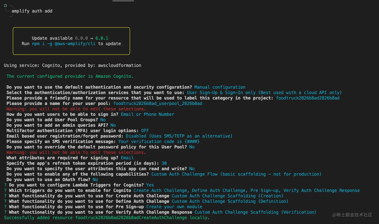Screen dimensions: 379x224
Task: Click 'No' answer for User Pool Groups
Action: [103, 120]
